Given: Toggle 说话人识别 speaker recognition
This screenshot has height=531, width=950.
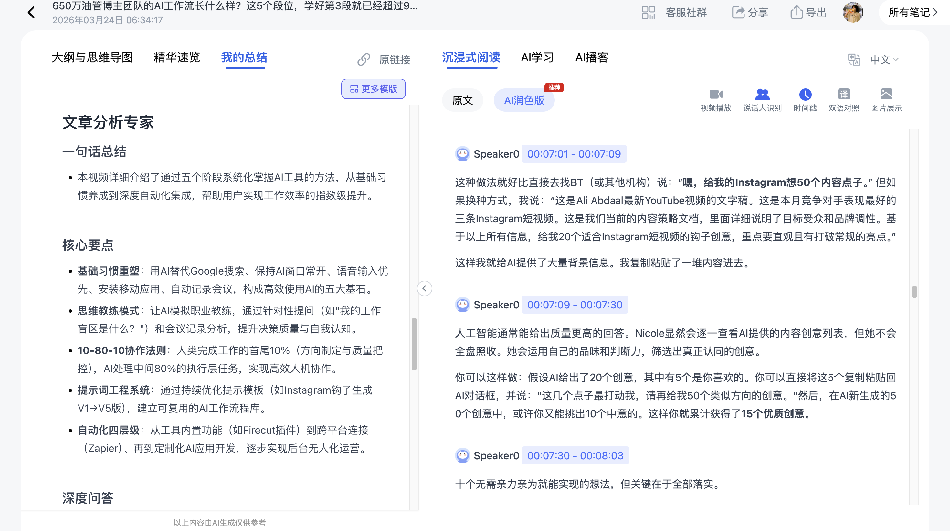Looking at the screenshot, I should [762, 100].
